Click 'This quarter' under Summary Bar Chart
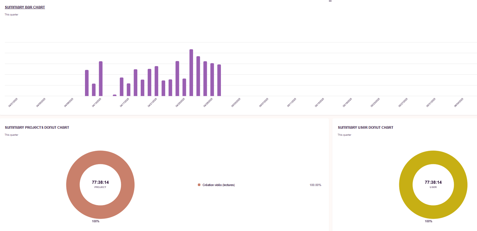The width and height of the screenshot is (477, 231). (x=12, y=15)
